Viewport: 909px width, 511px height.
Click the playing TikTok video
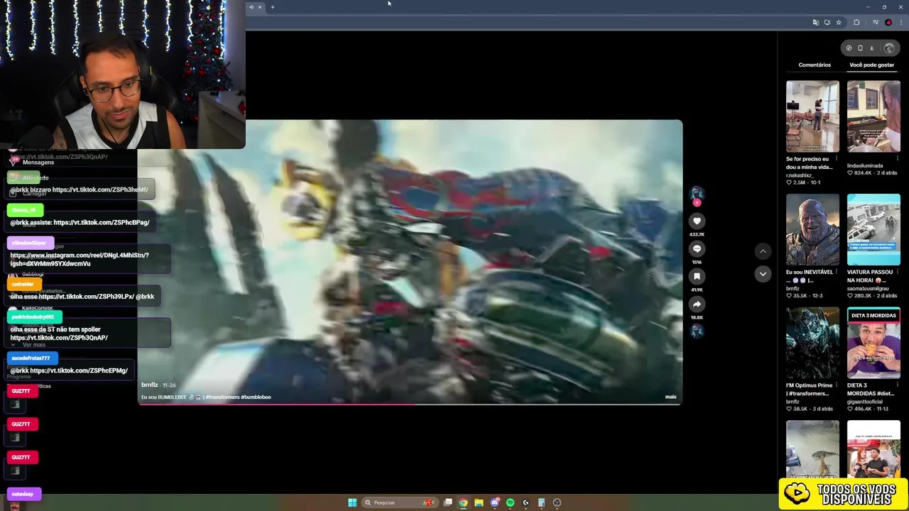click(410, 262)
